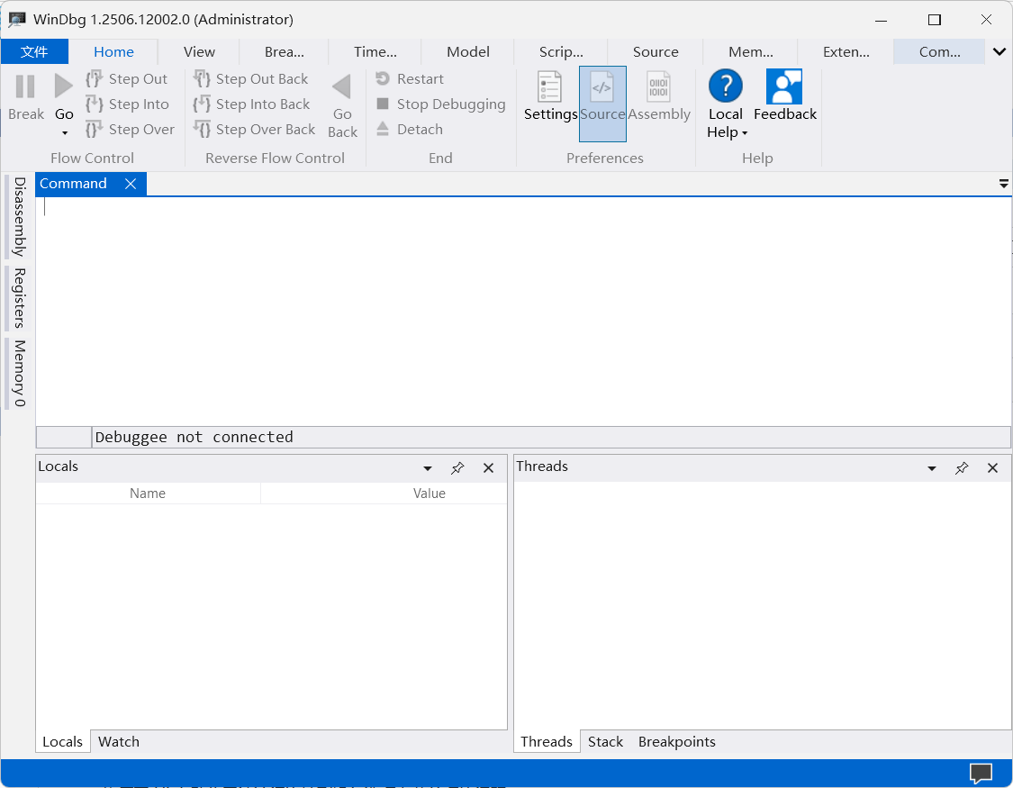Switch to the View ribbon tab

pos(199,51)
